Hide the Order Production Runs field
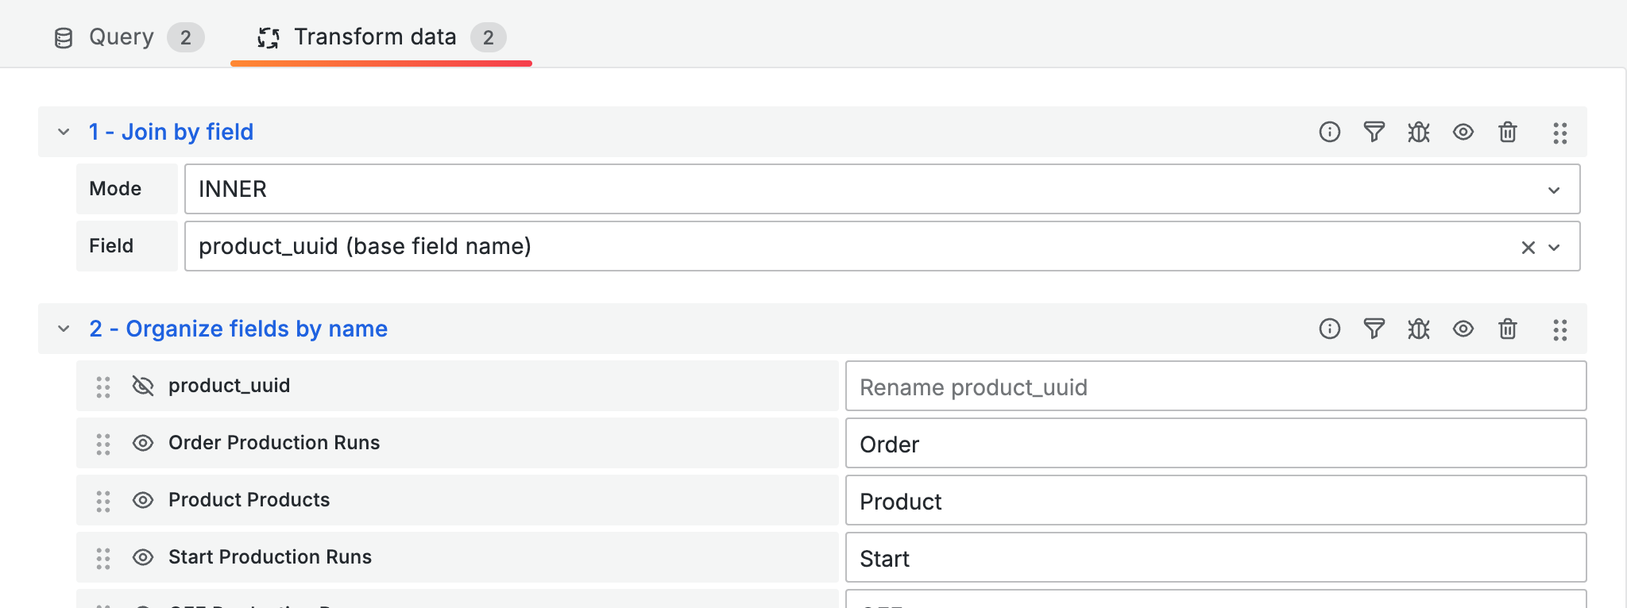Image resolution: width=1627 pixels, height=608 pixels. 143,443
